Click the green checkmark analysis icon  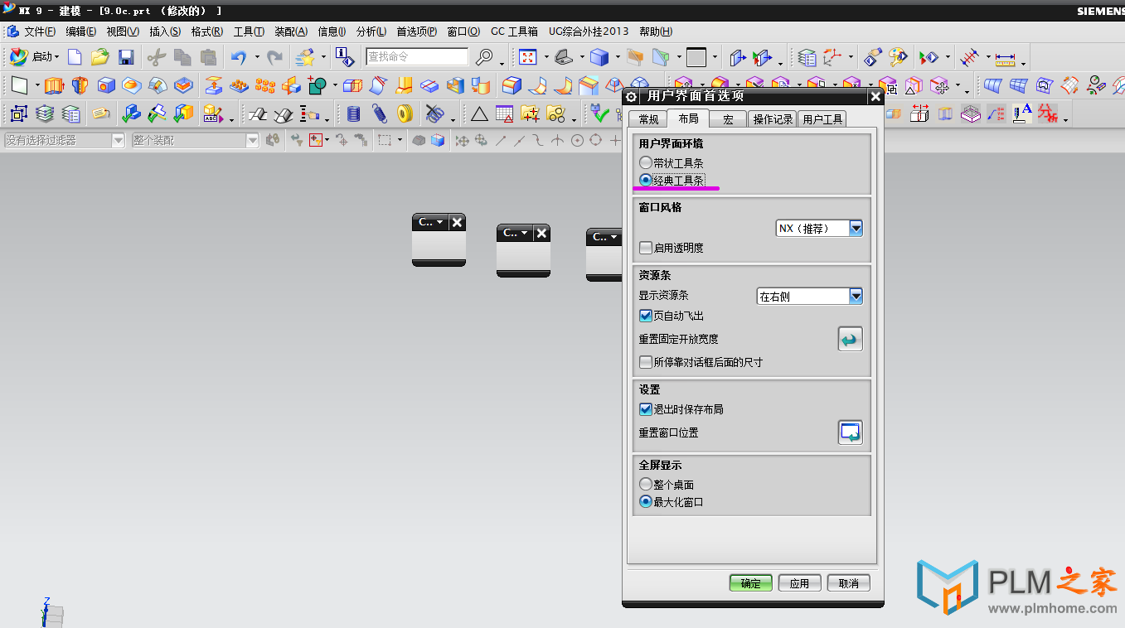click(599, 114)
